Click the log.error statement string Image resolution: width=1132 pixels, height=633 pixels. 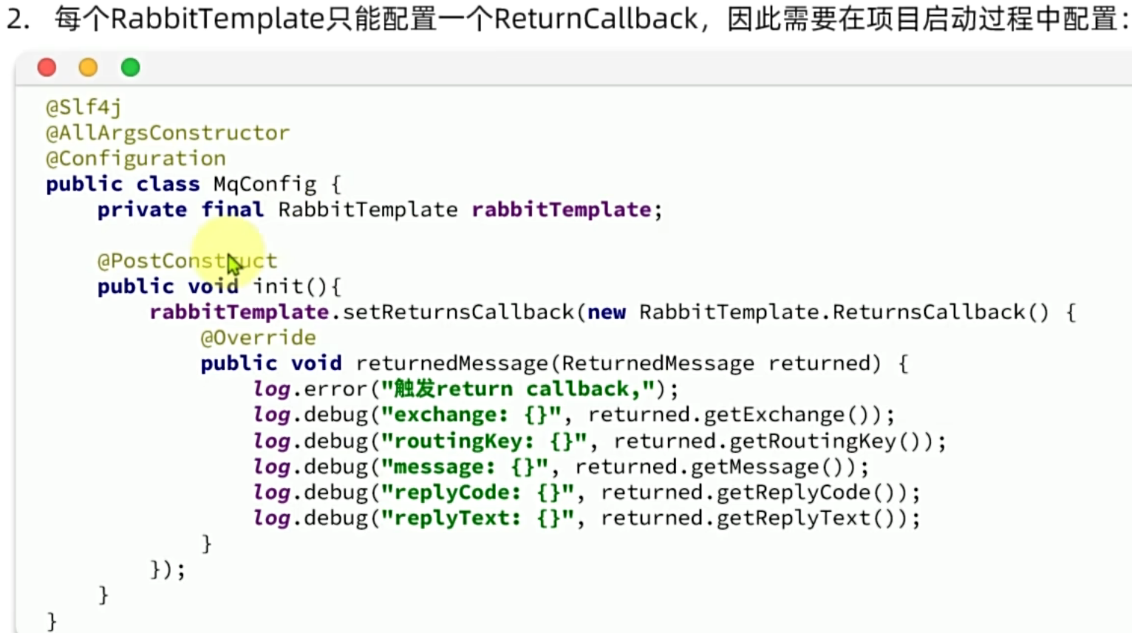point(519,389)
